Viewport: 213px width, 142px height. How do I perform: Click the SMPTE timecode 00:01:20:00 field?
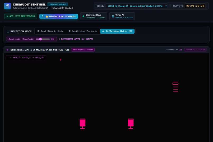[x=195, y=6]
